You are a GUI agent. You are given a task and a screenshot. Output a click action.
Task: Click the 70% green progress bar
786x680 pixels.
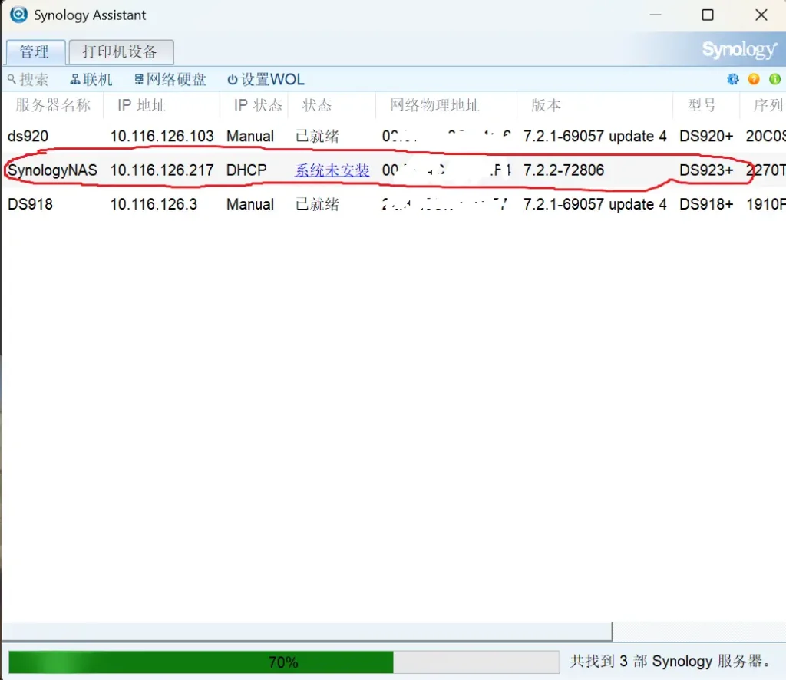click(x=201, y=662)
